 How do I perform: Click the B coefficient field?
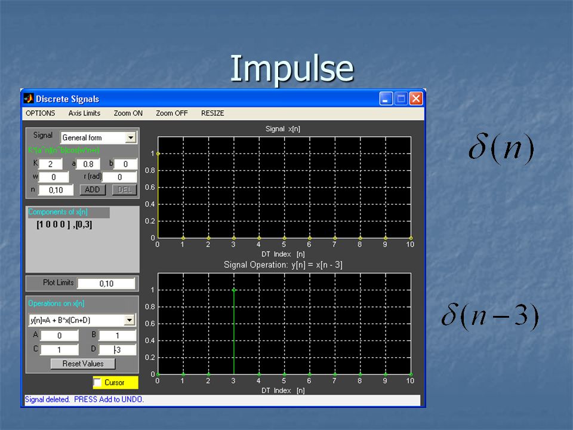coord(118,335)
